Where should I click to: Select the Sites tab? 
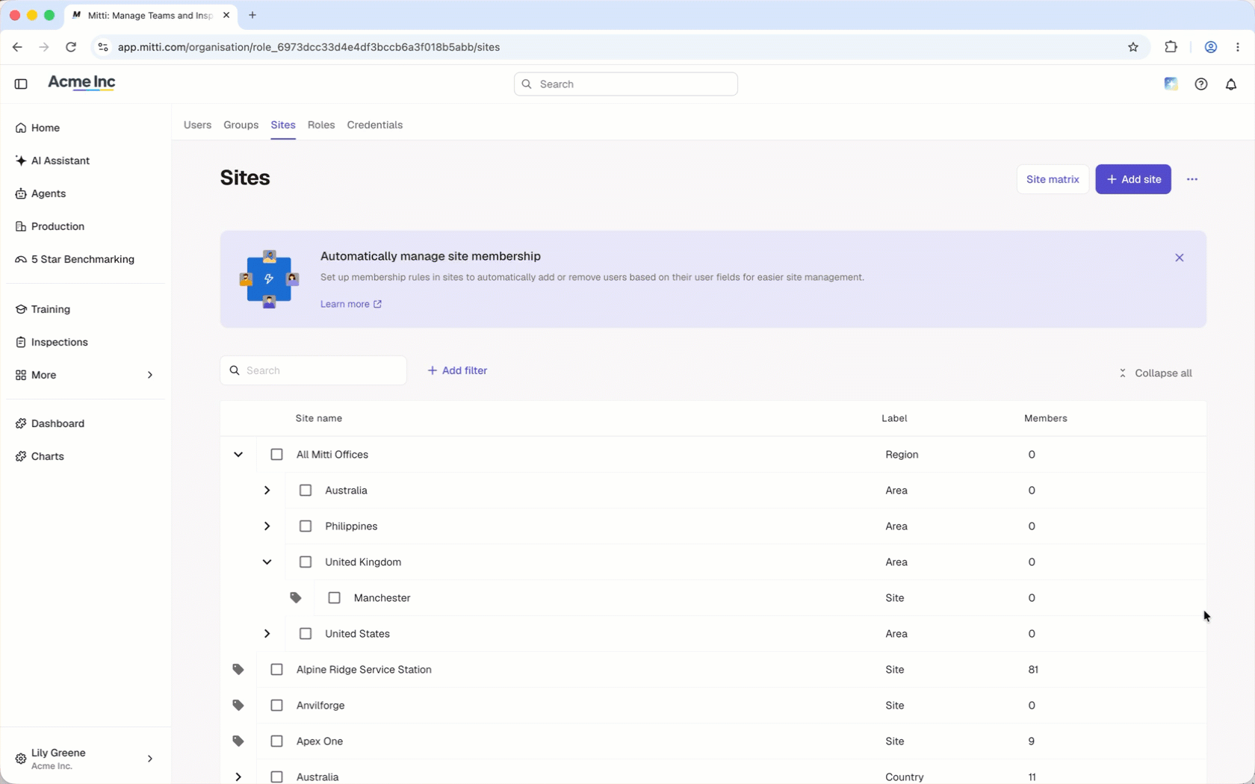point(283,125)
